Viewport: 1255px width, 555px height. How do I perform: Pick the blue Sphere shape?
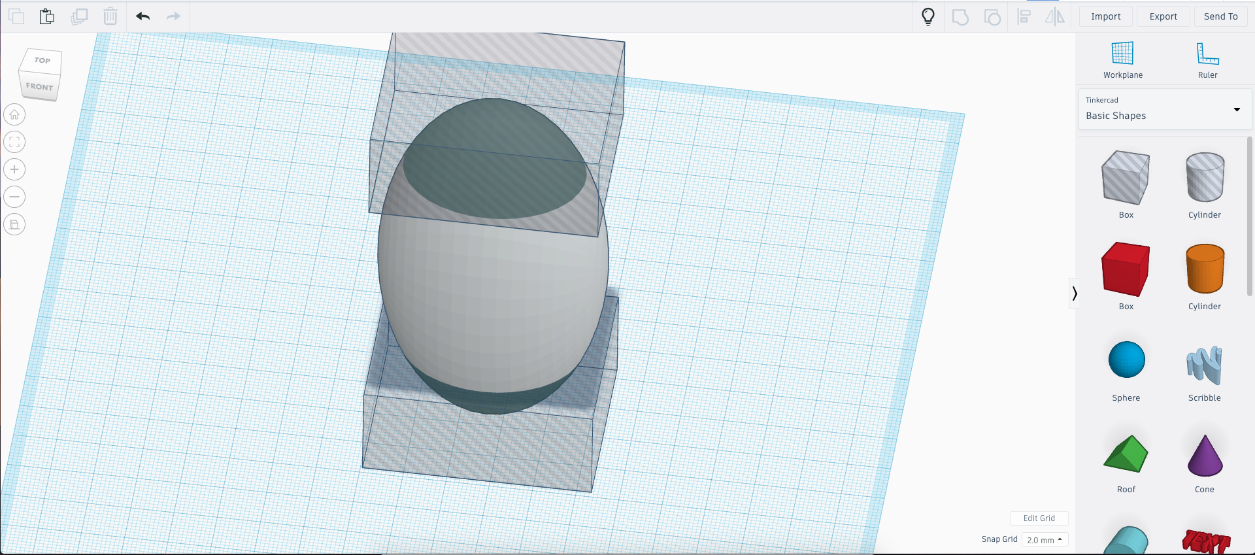[1126, 360]
